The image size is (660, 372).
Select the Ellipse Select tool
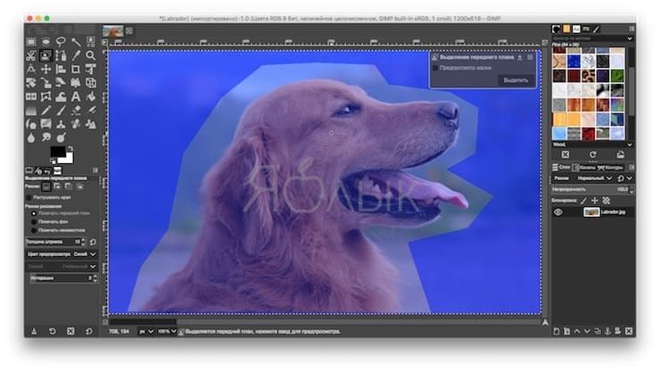click(45, 42)
